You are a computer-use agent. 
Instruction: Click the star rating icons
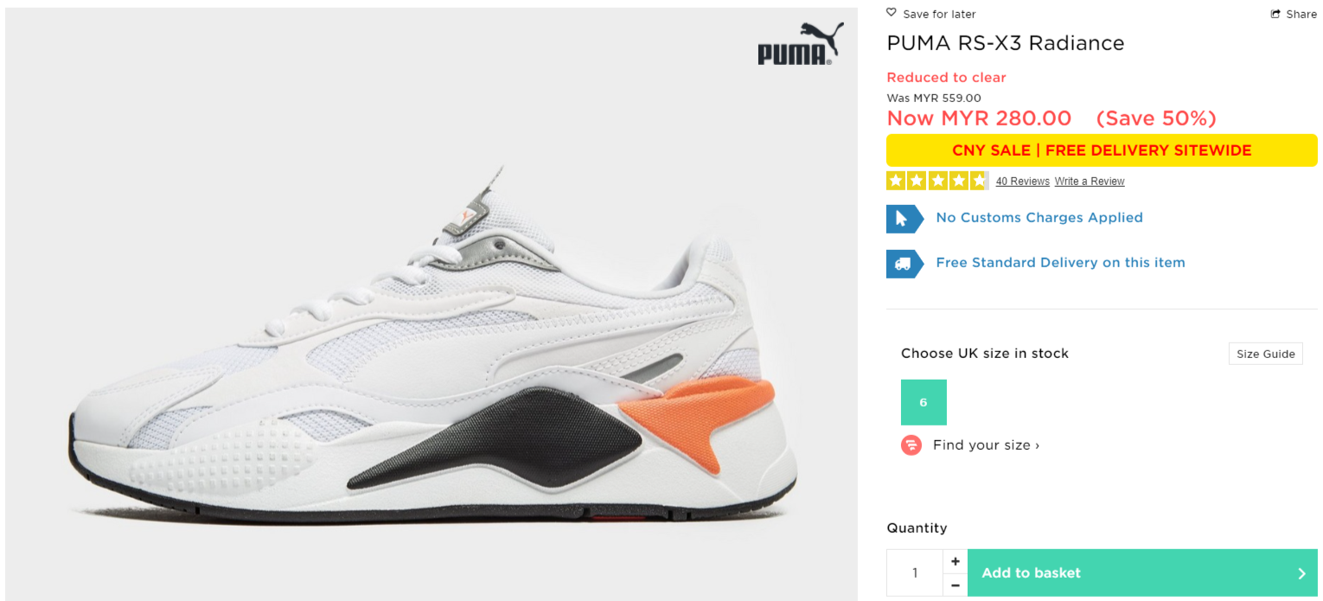coord(937,181)
